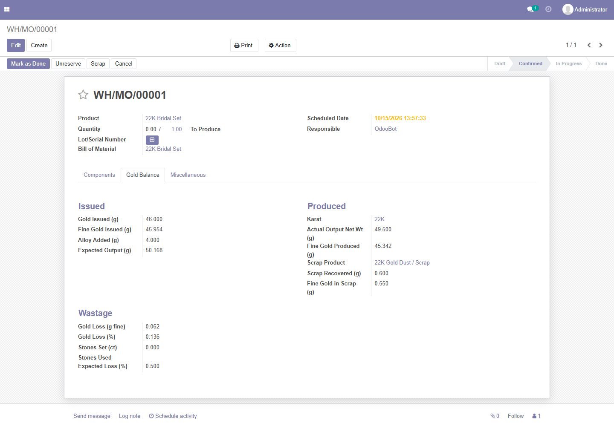614x426 pixels.
Task: Click the attachments paperclip count
Action: (495, 416)
